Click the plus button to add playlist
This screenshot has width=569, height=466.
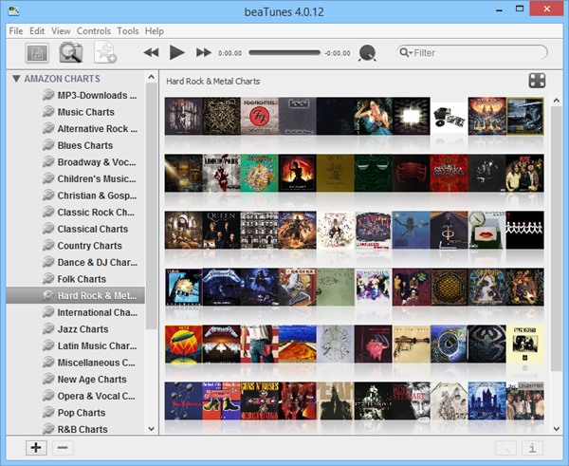point(36,448)
